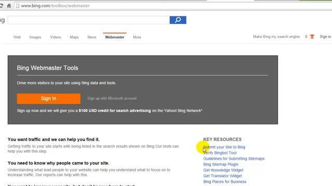The width and height of the screenshot is (332, 186).
Task: Open the Bing Sitemap Plugin link
Action: tap(220, 164)
